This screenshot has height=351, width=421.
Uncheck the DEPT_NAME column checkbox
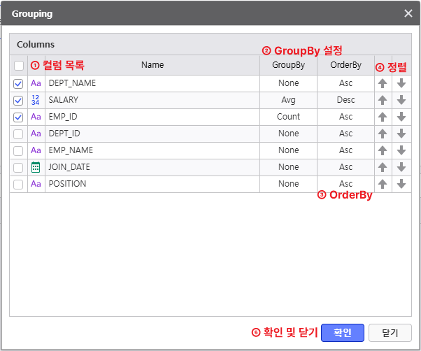[x=18, y=83]
